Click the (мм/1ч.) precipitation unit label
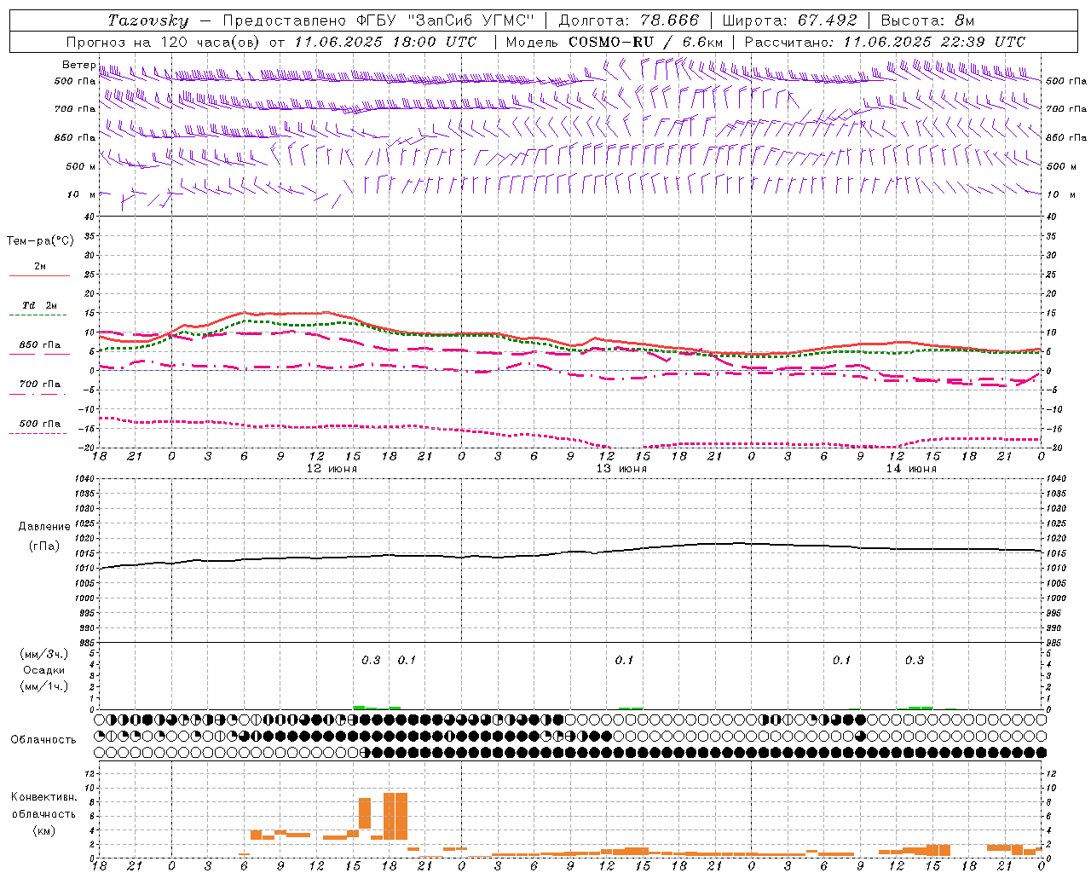Viewport: 1091px width, 873px height. [x=44, y=686]
